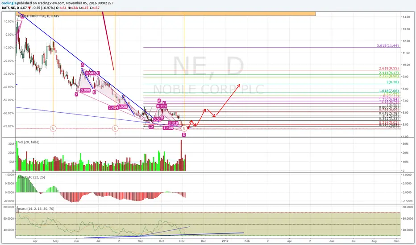Click the -50.00% percent axis label

[x=9, y=100]
